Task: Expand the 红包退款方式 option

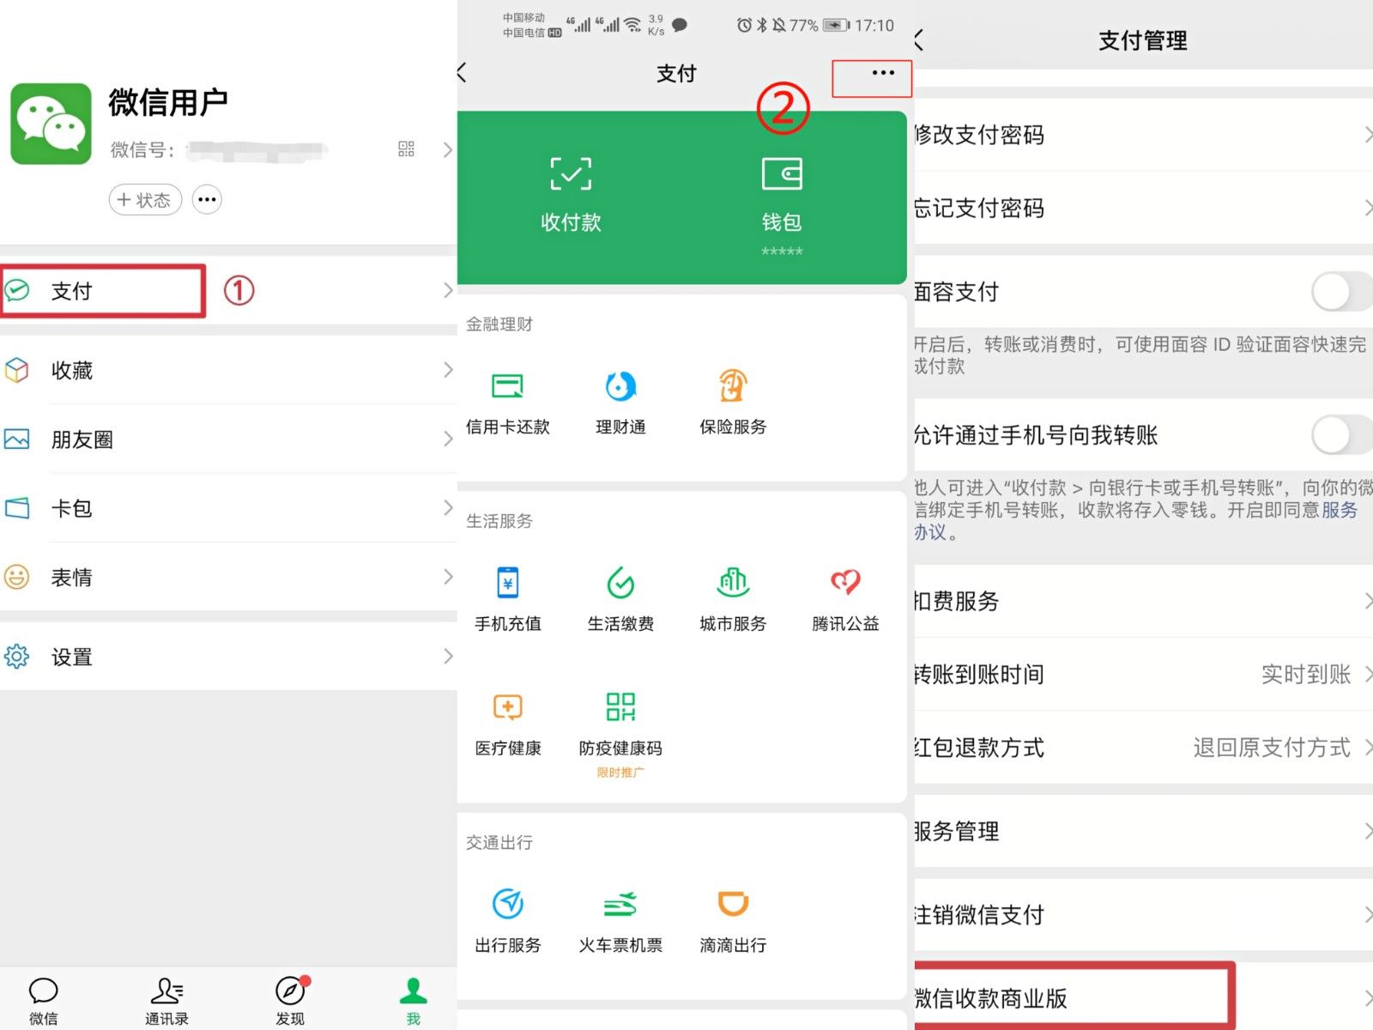Action: [x=1143, y=748]
